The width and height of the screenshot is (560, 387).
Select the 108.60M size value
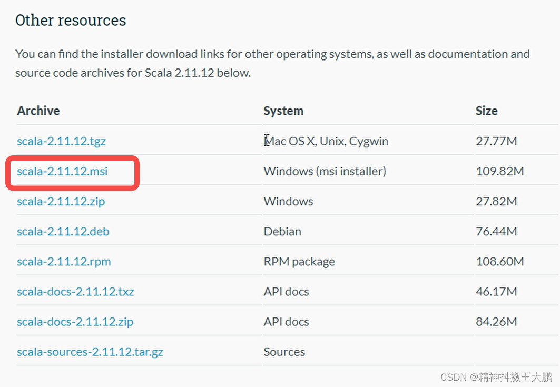point(500,262)
